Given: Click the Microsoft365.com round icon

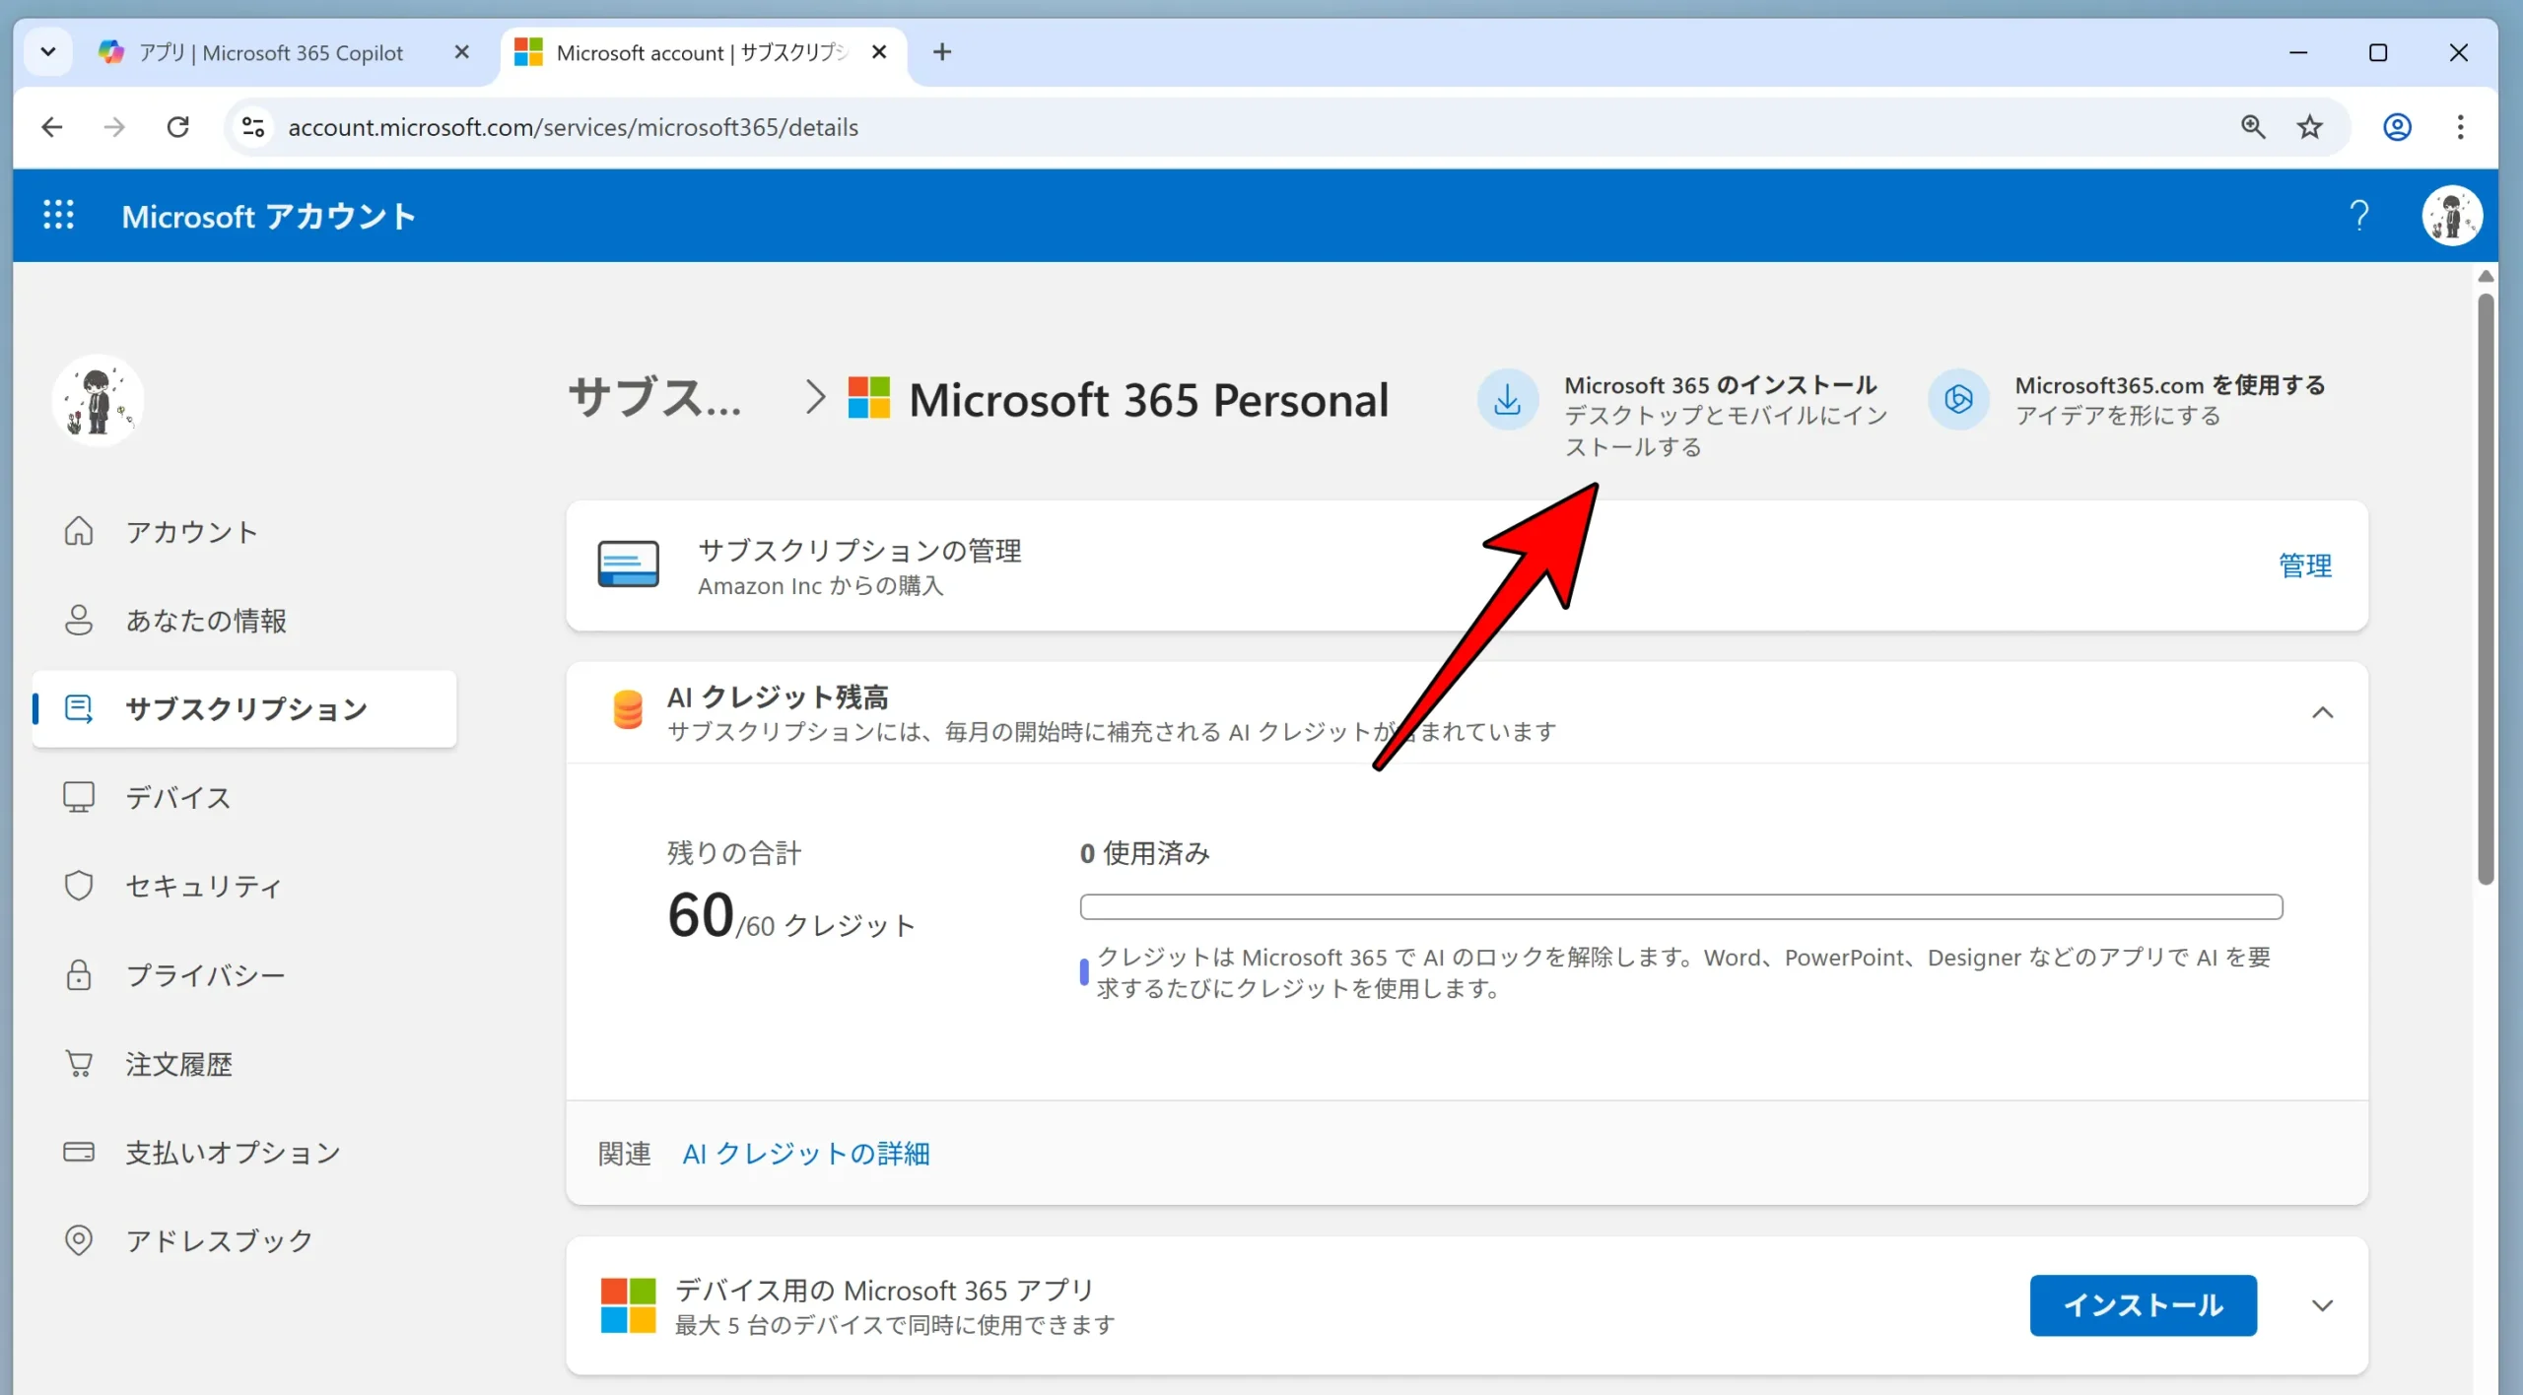Looking at the screenshot, I should (x=1958, y=400).
